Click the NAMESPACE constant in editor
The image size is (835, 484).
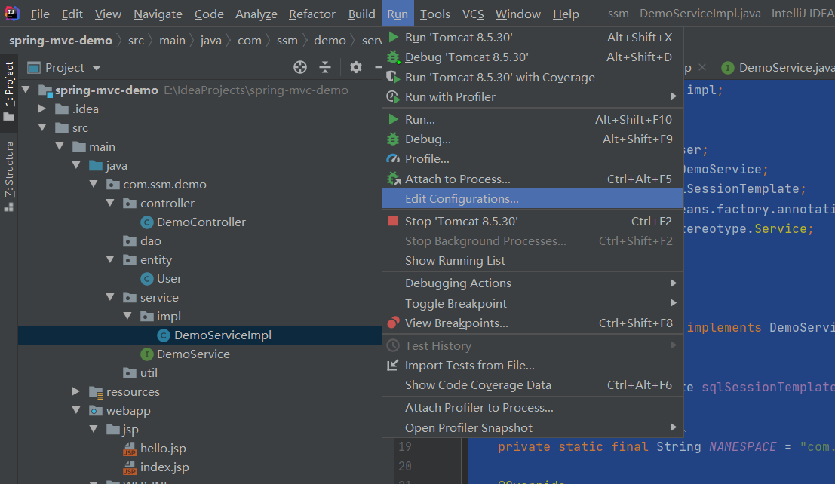click(x=742, y=446)
